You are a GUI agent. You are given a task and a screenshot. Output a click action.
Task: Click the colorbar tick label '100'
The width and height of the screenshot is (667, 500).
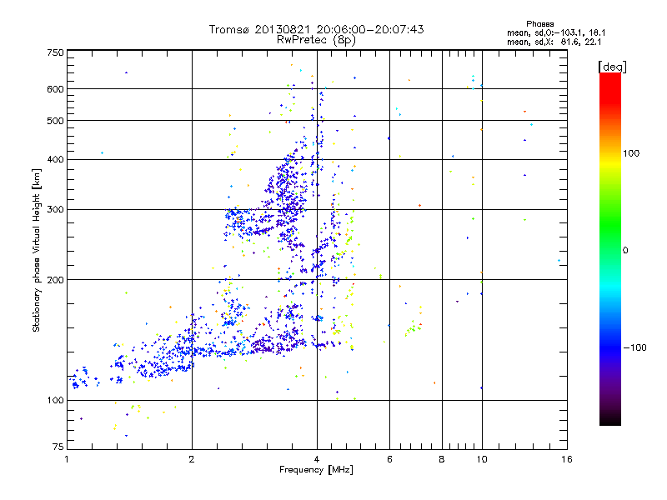tap(631, 153)
